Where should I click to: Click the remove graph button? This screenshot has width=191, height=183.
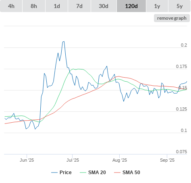(x=172, y=18)
